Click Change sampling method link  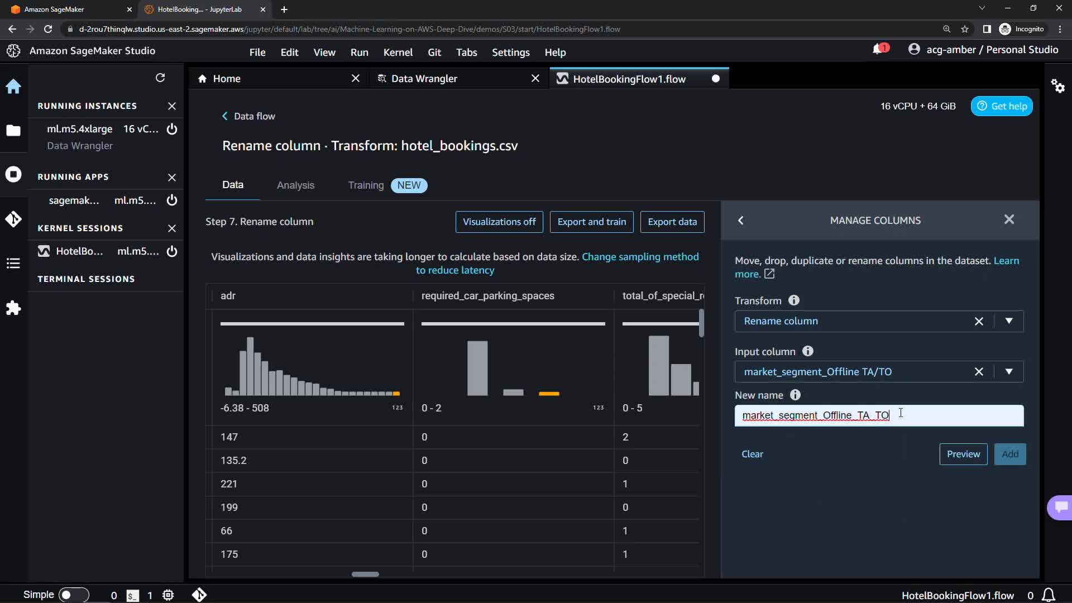coord(640,257)
